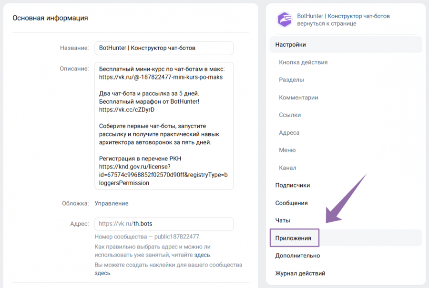Go to Кнопка действия settings
The height and width of the screenshot is (288, 429).
coord(303,62)
